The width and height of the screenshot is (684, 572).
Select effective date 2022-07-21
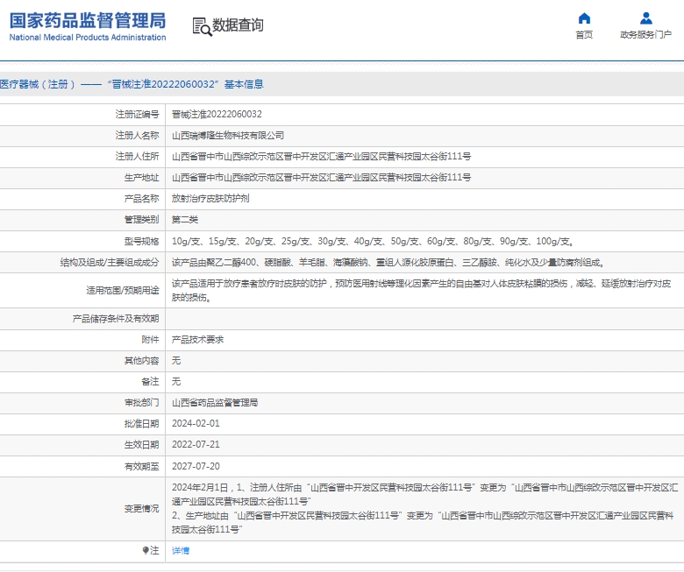(x=196, y=444)
